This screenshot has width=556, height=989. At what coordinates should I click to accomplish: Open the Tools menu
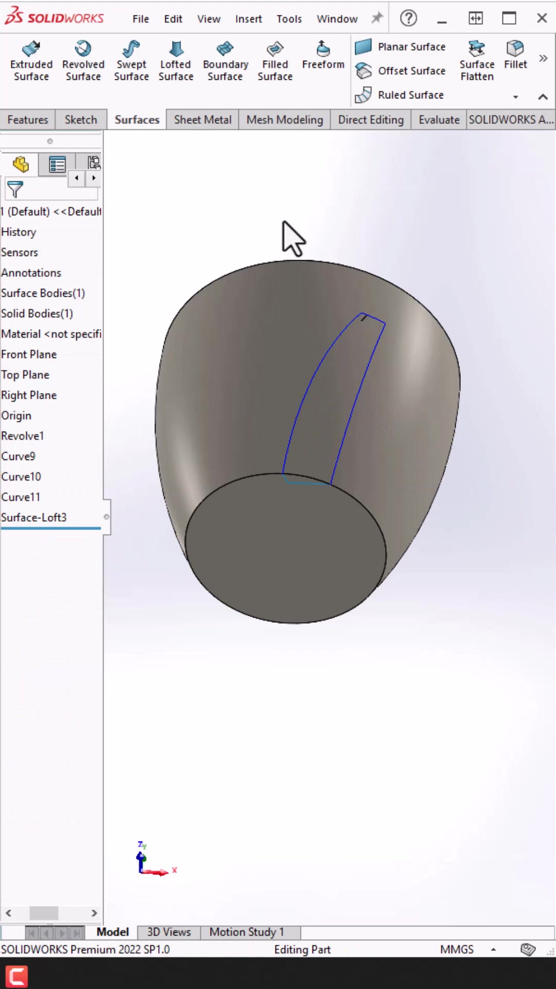pos(289,19)
